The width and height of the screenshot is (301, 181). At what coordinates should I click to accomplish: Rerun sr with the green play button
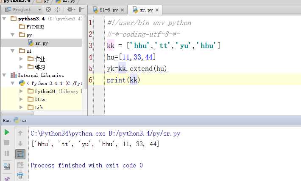click(7, 132)
